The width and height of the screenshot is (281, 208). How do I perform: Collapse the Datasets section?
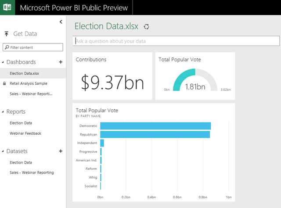point(3,152)
